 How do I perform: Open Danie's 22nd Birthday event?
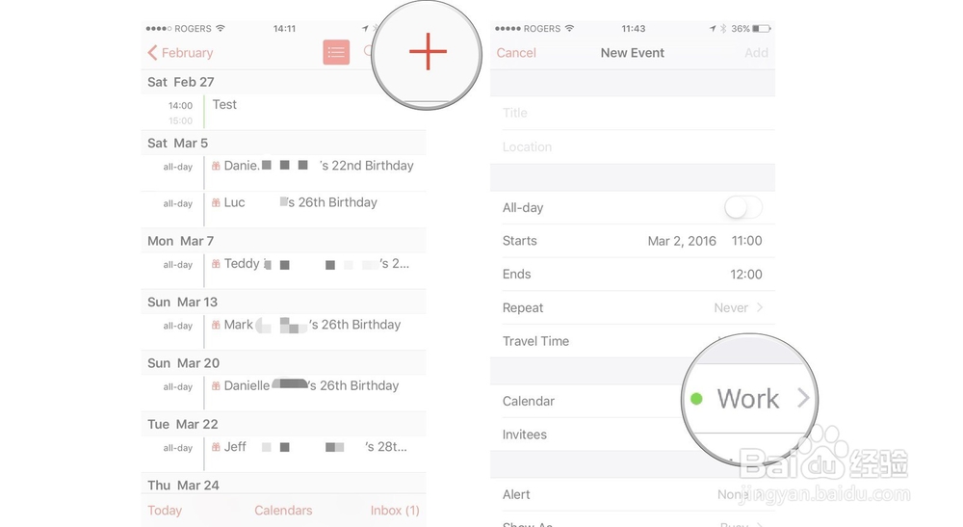tap(284, 172)
